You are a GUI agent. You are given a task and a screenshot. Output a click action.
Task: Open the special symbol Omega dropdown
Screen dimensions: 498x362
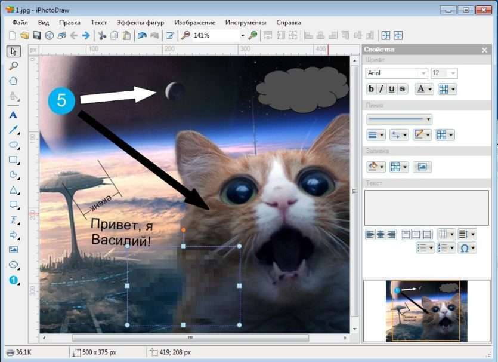(x=467, y=248)
